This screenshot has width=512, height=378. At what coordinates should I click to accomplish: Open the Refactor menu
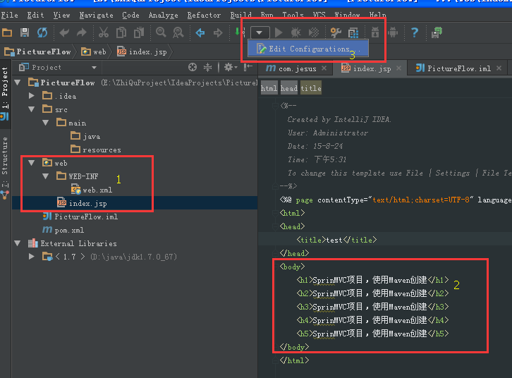204,15
